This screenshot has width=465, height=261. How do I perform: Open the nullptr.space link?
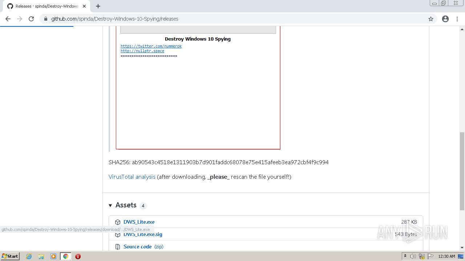click(x=142, y=51)
